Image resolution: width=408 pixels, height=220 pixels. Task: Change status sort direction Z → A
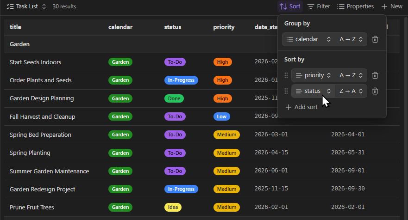coord(351,91)
